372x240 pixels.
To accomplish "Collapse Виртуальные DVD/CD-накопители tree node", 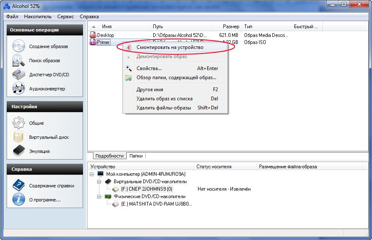I will 99,182.
